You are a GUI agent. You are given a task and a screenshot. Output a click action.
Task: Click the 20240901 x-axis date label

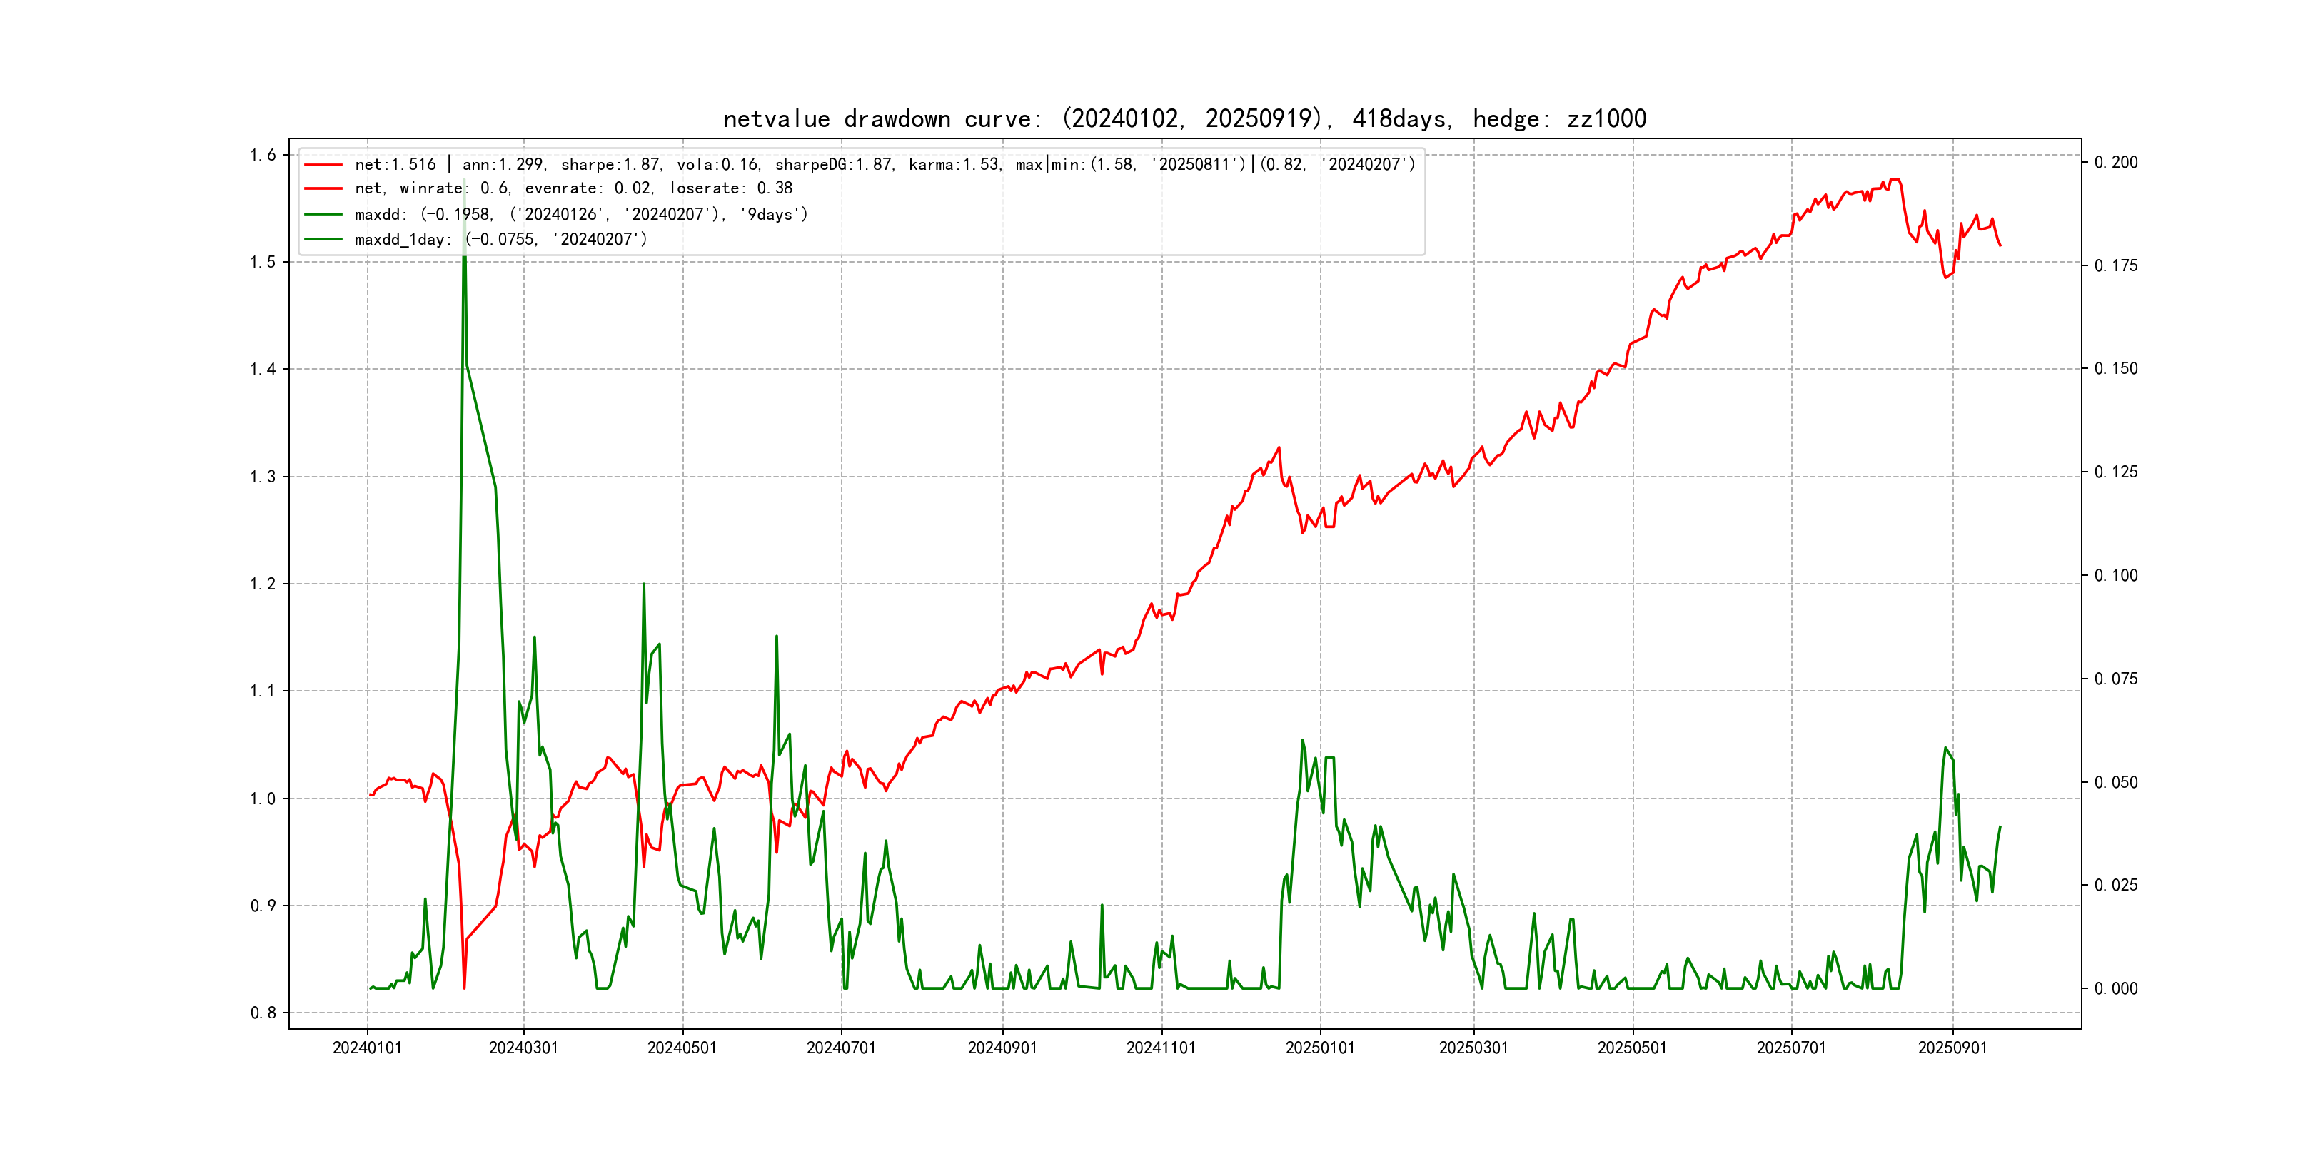point(1002,1048)
